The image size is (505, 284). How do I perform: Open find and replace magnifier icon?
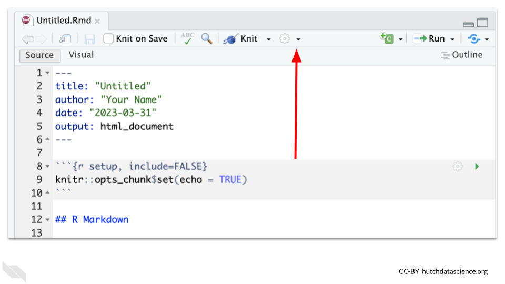click(207, 38)
